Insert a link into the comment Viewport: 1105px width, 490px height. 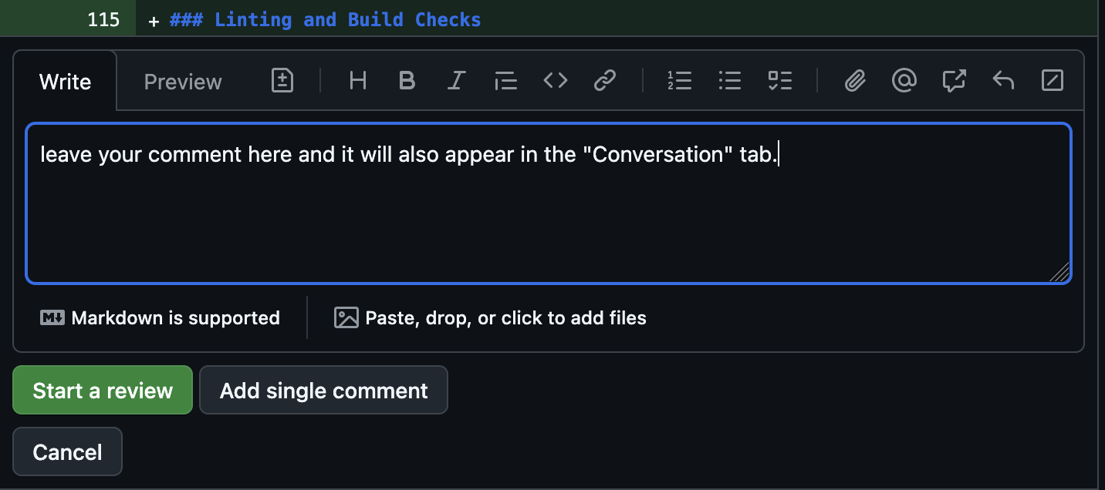coord(605,80)
